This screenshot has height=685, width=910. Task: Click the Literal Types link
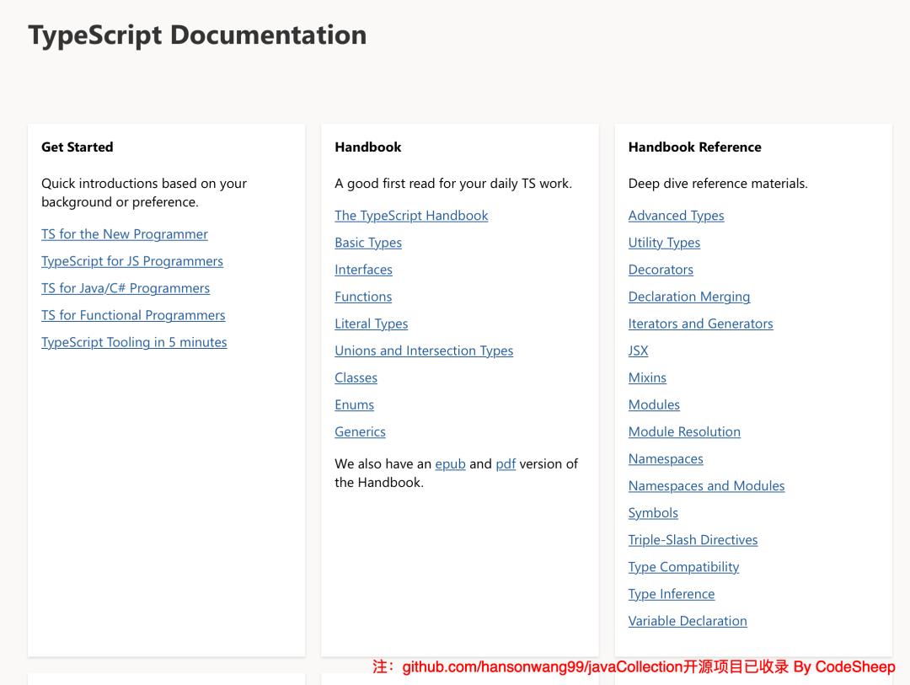pos(371,324)
